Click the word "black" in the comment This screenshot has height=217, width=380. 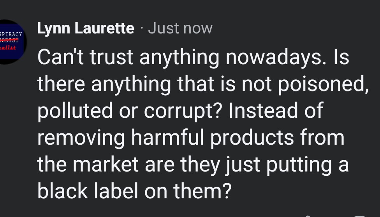pyautogui.click(x=64, y=190)
